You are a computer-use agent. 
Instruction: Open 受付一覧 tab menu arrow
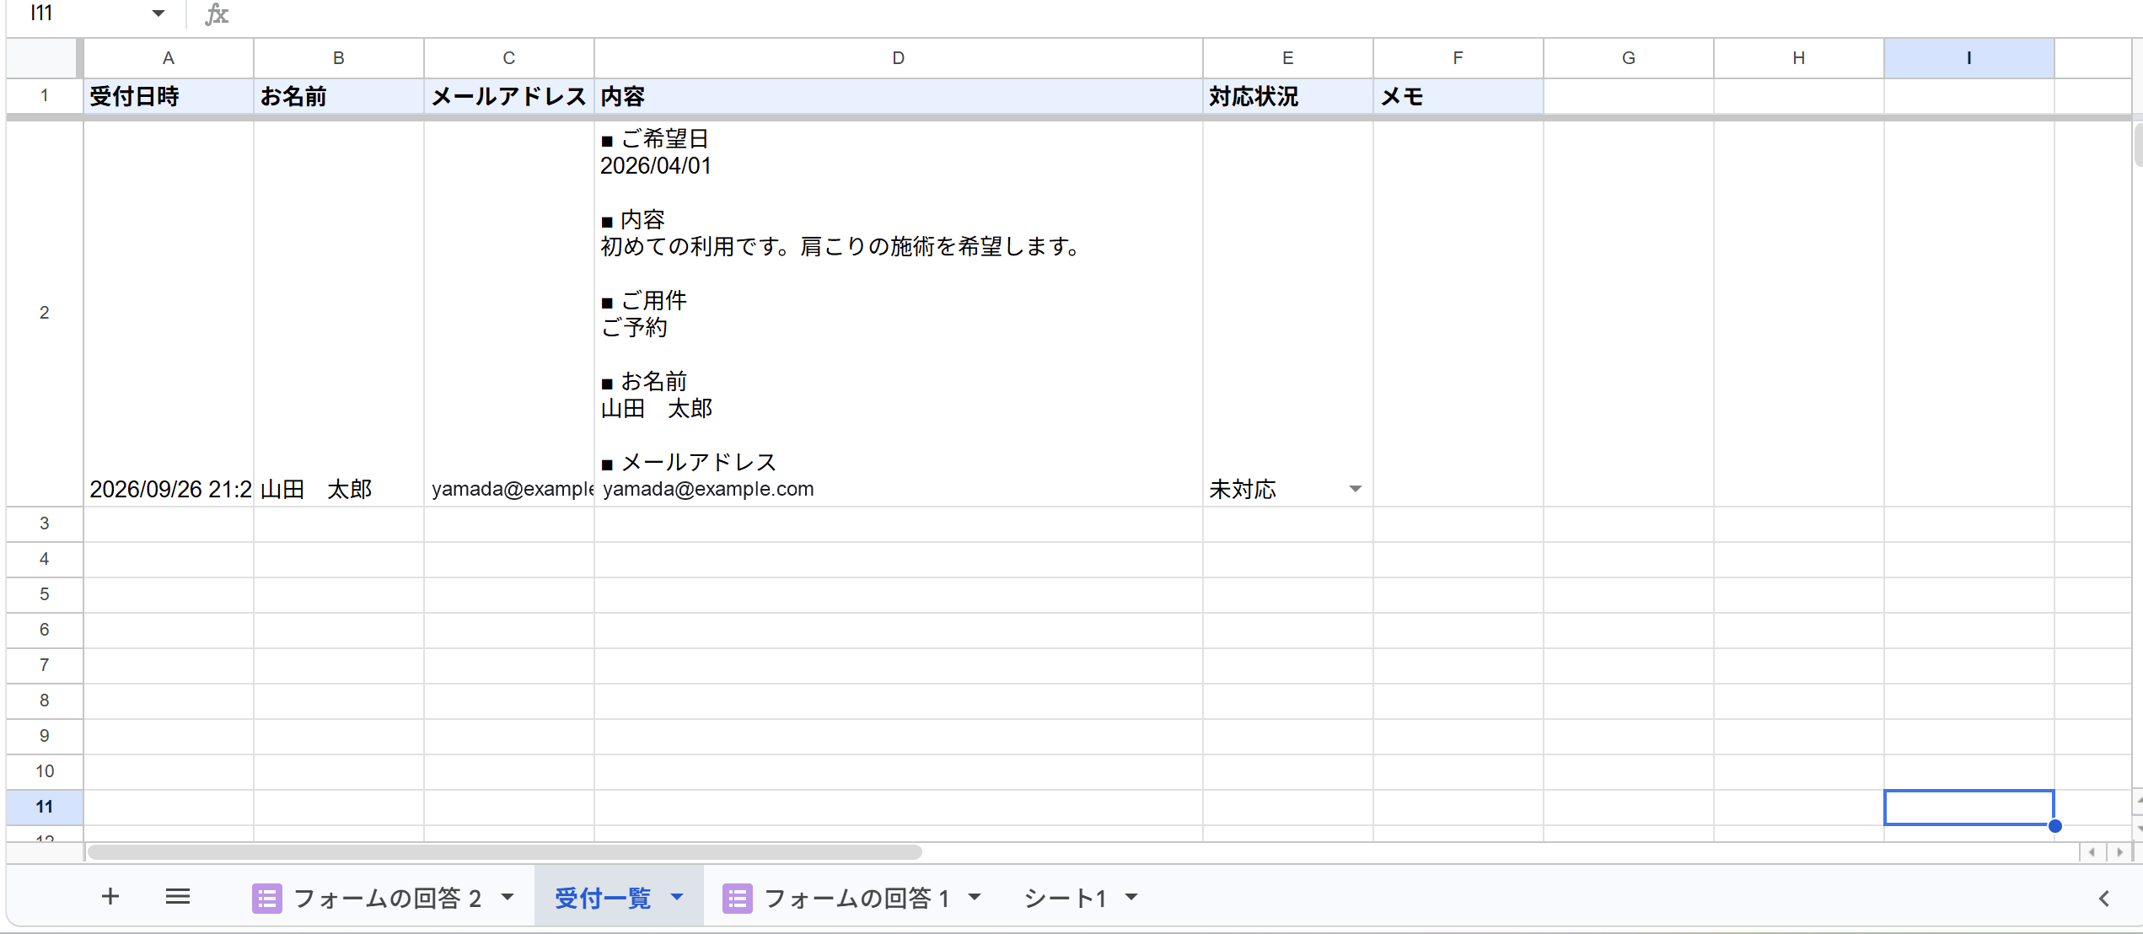677,897
